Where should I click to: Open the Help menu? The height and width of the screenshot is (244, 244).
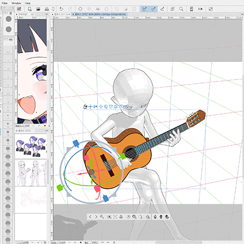coord(27,3)
